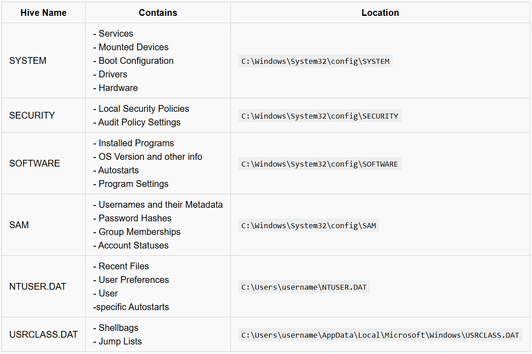Click the USRCLASS.DAT hive name cell
This screenshot has height=354, width=532.
[x=43, y=335]
